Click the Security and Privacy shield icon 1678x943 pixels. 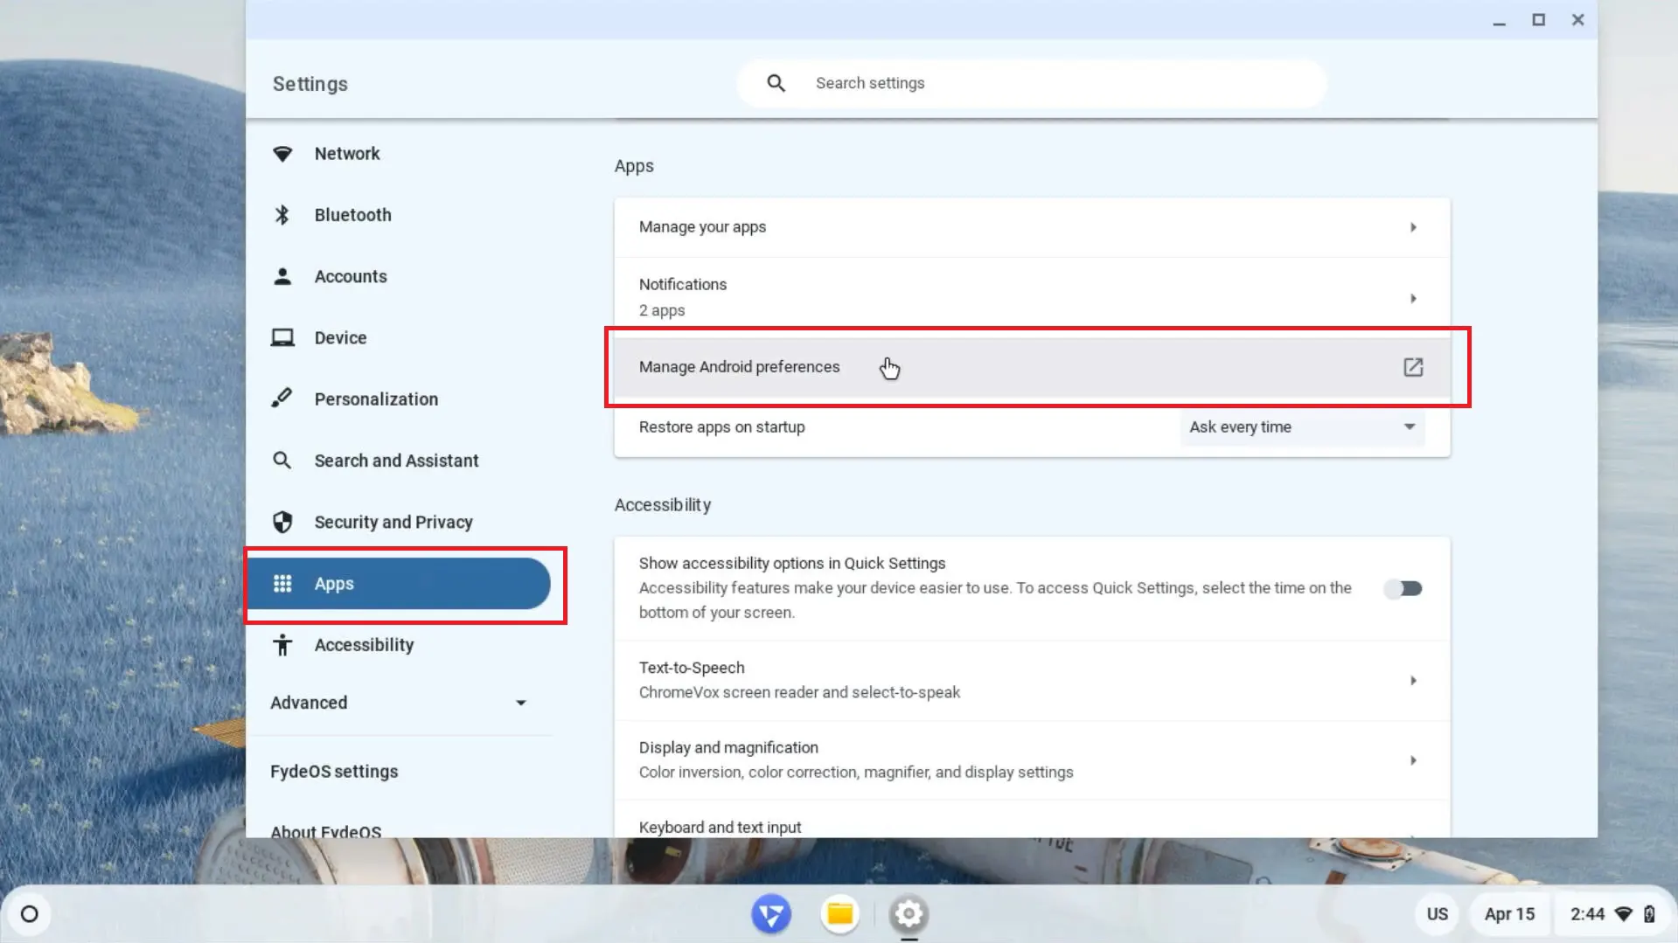click(x=282, y=522)
